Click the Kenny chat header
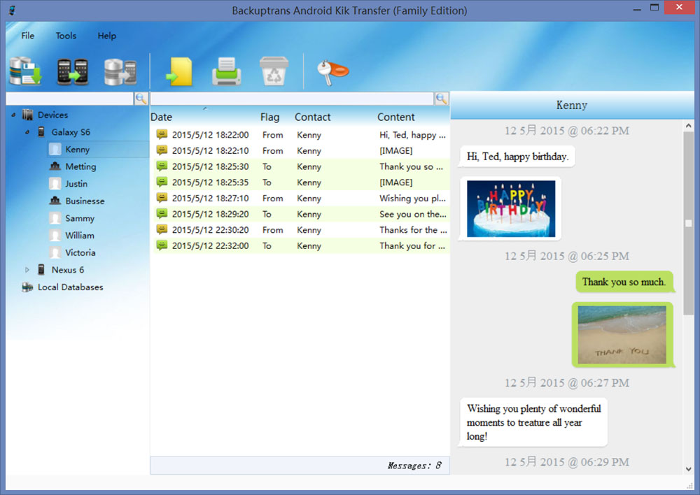 pos(571,106)
